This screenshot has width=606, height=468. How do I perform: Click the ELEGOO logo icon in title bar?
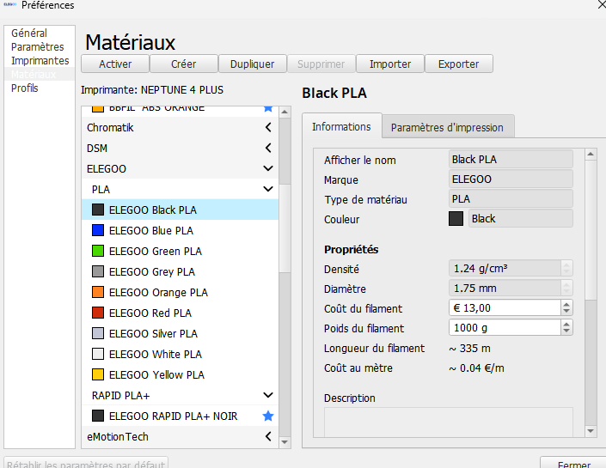[9, 4]
